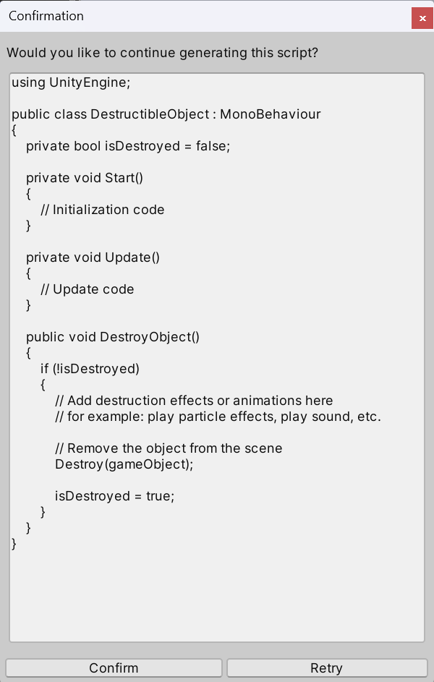Place cursor on "Destroy(gameObject);" line
This screenshot has width=434, height=682.
coord(124,464)
